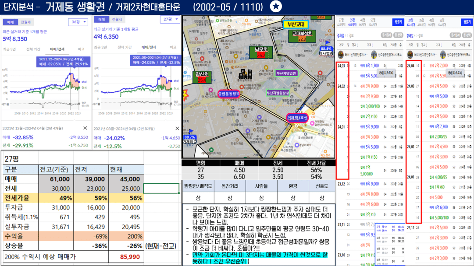The width and height of the screenshot is (474, 266).
Task: Select 매매 toggle in the 27평 chart panel
Action: pos(102,19)
